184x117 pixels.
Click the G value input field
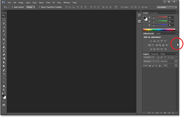[171, 21]
